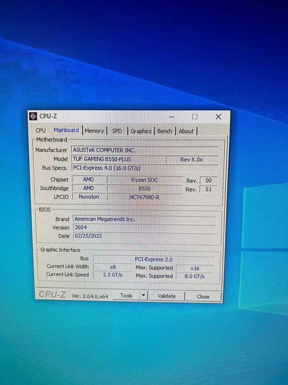Select the Mainboard tab

click(66, 130)
